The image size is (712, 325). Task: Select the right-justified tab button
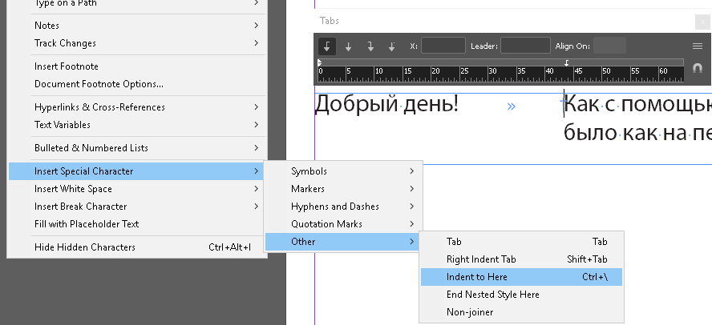coord(370,46)
